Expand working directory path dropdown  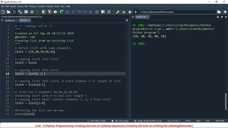[215, 12]
